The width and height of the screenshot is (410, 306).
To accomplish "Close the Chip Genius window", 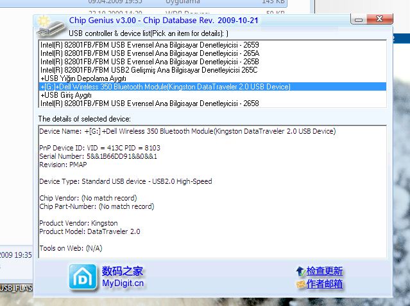I will (380, 19).
